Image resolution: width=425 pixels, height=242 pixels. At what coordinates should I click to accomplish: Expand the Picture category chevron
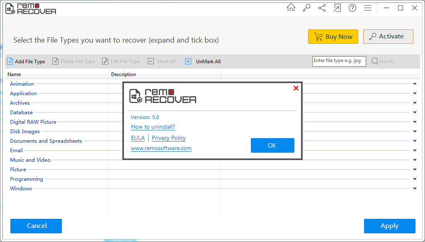[x=415, y=169]
